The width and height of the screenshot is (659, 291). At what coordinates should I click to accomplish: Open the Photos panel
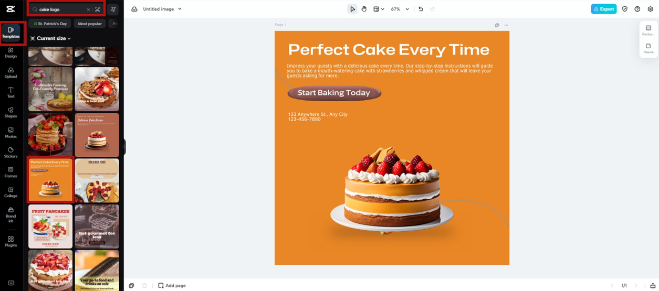tap(11, 132)
